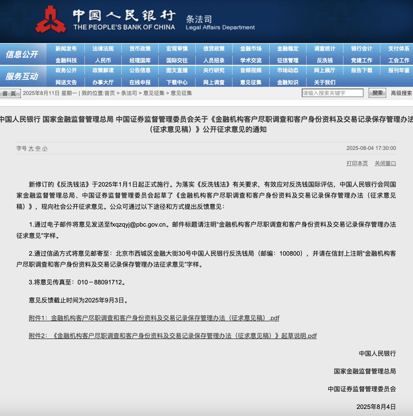Open 附件1 draft measures PDF
413x416 pixels.
154,318
